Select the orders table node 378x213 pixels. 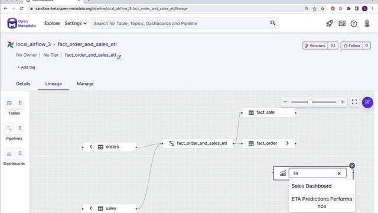click(110, 147)
